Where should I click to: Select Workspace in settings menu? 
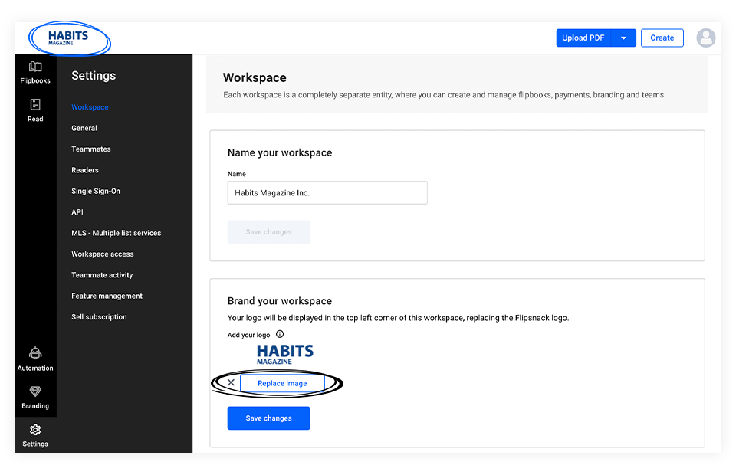tap(90, 107)
